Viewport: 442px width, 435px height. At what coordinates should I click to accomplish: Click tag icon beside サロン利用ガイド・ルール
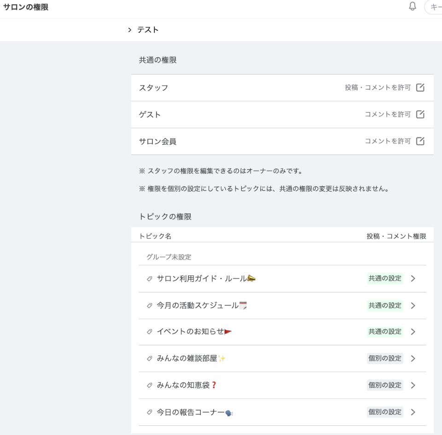coord(149,279)
